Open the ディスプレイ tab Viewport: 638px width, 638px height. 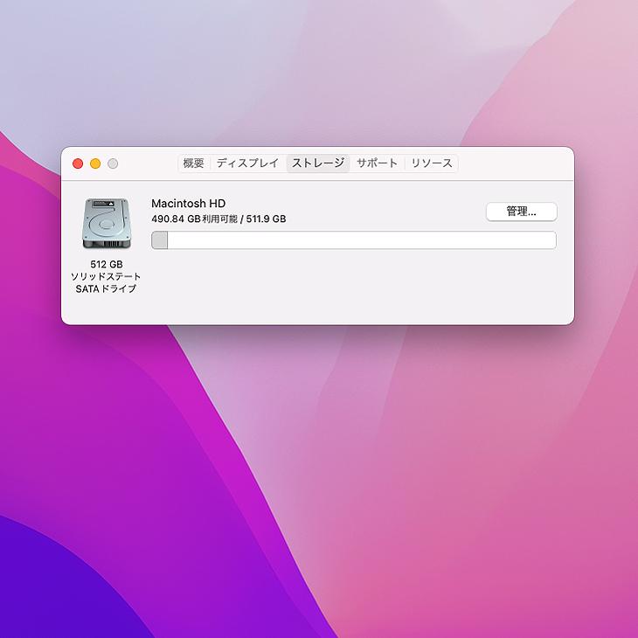point(247,163)
